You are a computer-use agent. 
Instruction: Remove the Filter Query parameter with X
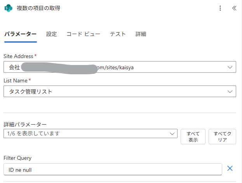coord(230,168)
